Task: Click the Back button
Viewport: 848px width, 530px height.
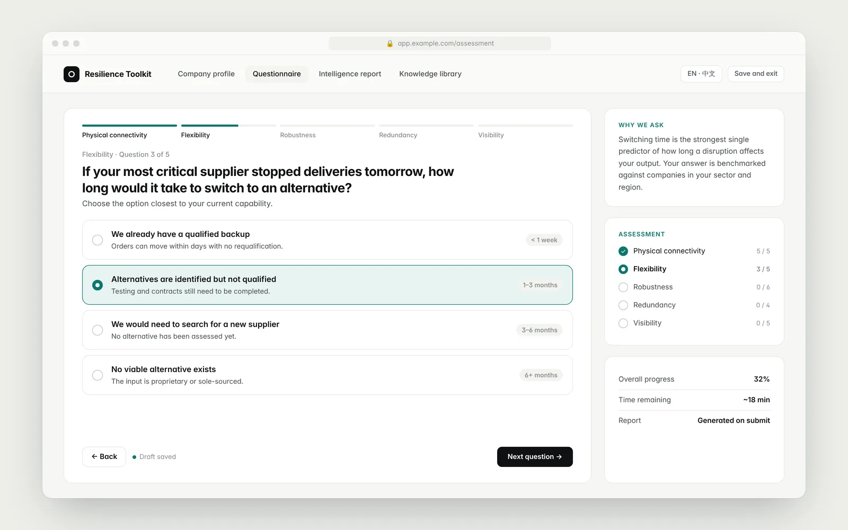Action: click(x=104, y=457)
